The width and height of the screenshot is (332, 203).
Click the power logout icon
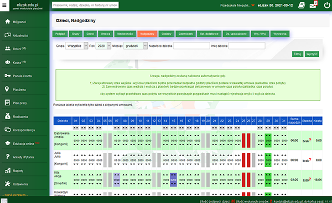coord(326,6)
